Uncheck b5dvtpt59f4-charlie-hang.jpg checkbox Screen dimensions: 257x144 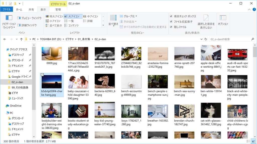click(x=42, y=75)
